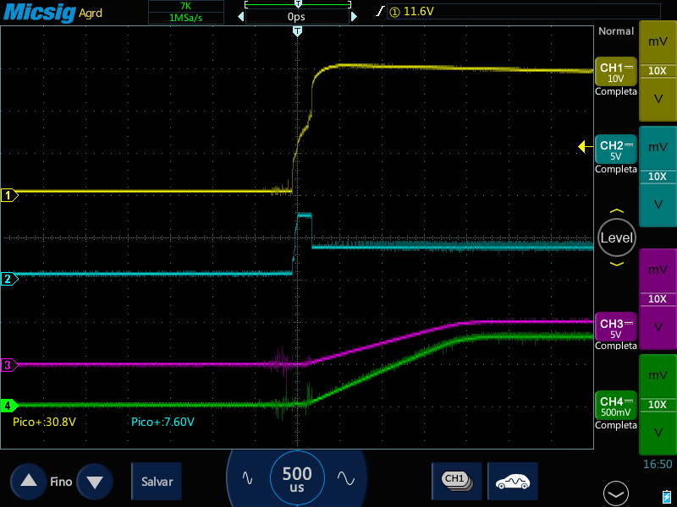Tap the Normal trigger mode label
Image resolution: width=677 pixels, height=507 pixels.
pos(616,31)
